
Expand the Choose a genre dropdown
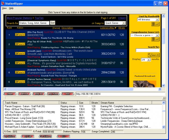click(x=145, y=35)
